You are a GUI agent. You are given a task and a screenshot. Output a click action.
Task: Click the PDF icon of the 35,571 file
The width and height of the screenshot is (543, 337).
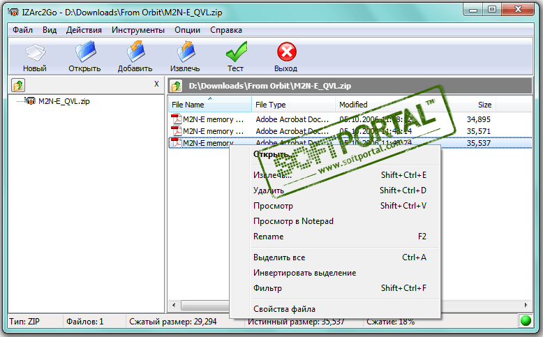tap(177, 131)
